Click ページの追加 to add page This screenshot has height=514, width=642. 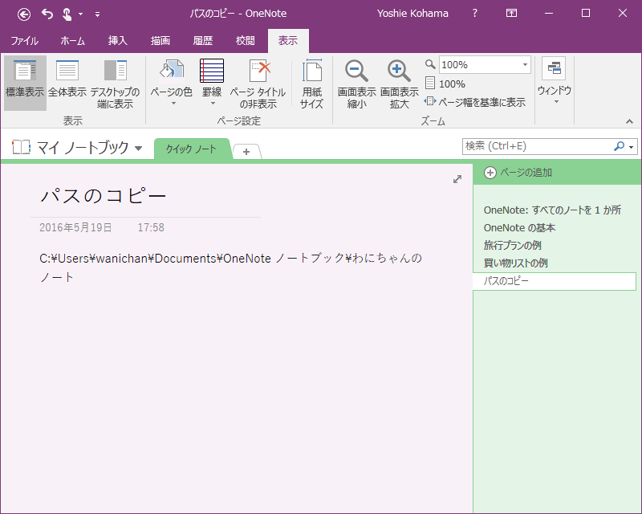(x=518, y=173)
